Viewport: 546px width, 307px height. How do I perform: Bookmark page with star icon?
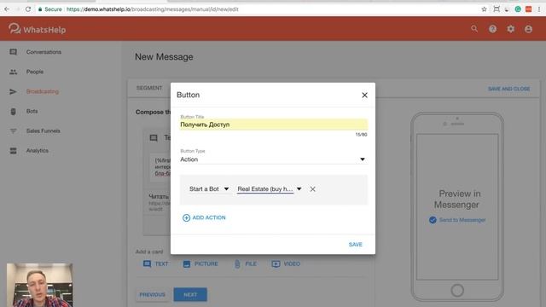(x=484, y=9)
